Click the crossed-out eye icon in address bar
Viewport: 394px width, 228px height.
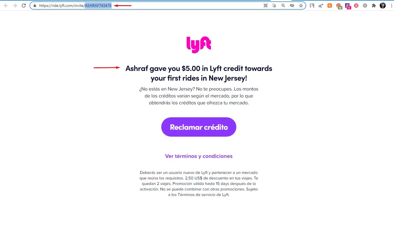click(x=292, y=6)
